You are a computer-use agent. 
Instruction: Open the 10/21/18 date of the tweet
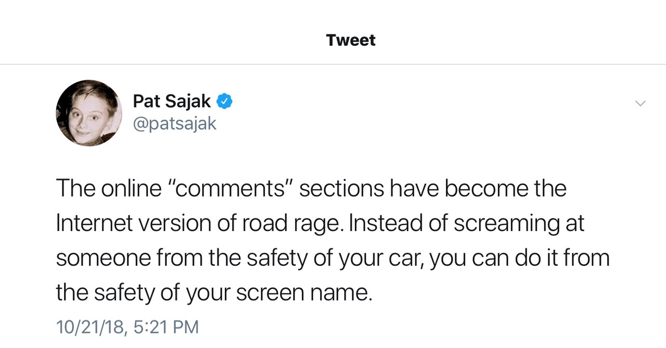91,327
